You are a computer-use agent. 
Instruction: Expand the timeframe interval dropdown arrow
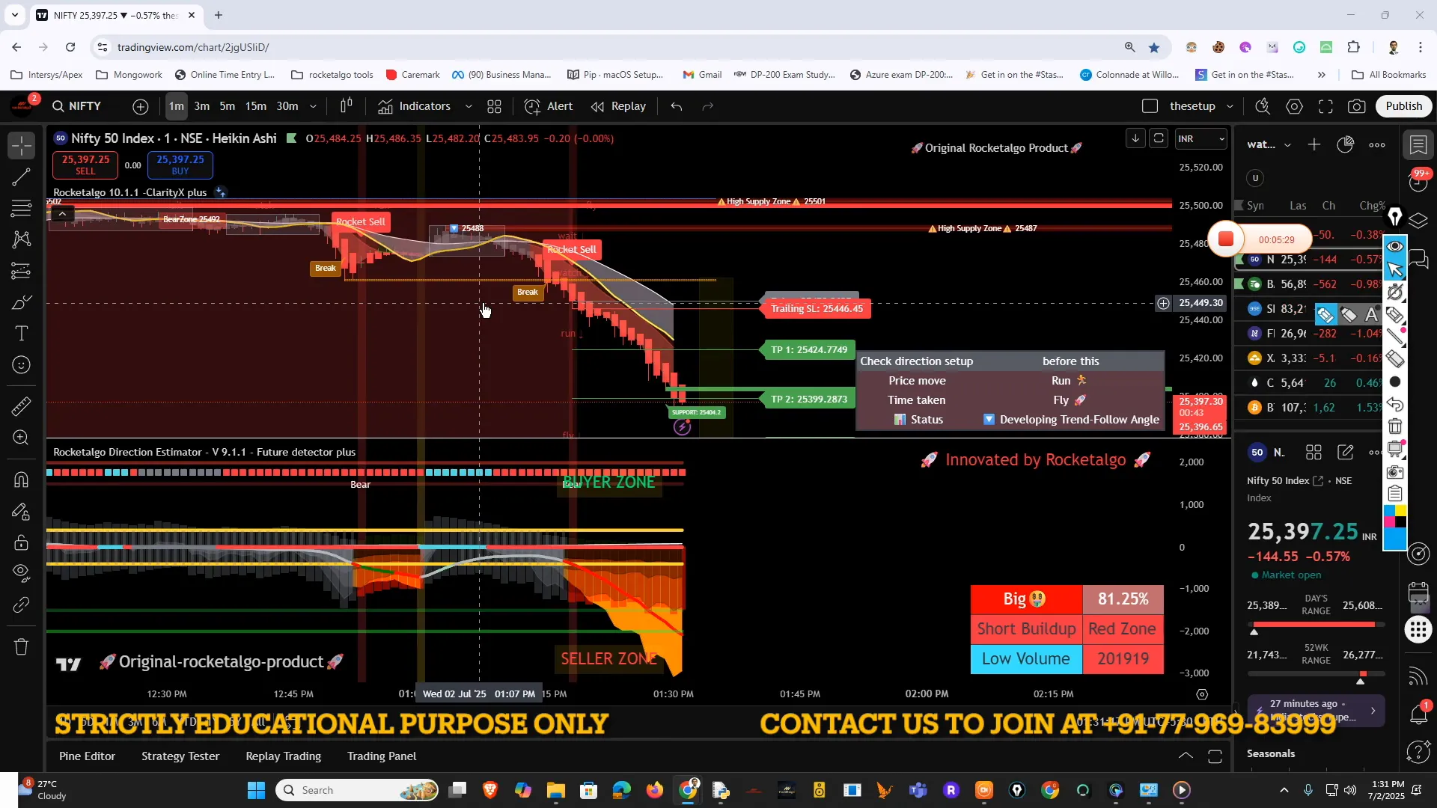pyautogui.click(x=313, y=106)
